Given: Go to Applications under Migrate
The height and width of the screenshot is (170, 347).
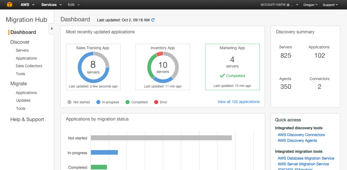Looking at the screenshot, I should pos(26,93).
